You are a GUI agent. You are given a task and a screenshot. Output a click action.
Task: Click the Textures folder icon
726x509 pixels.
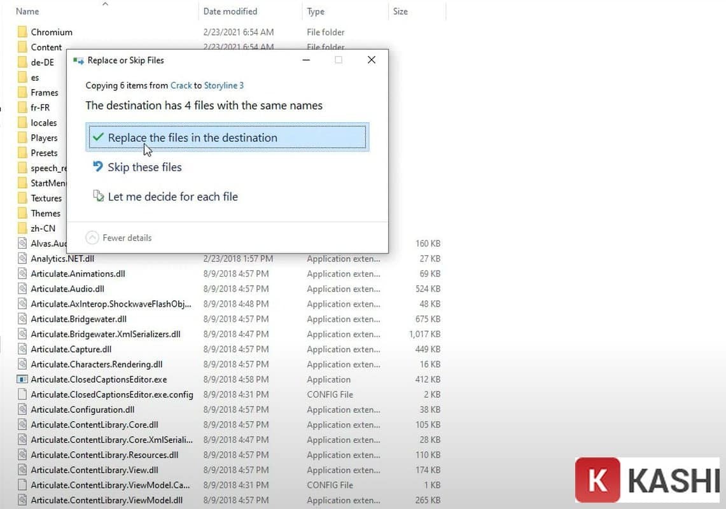click(x=22, y=199)
